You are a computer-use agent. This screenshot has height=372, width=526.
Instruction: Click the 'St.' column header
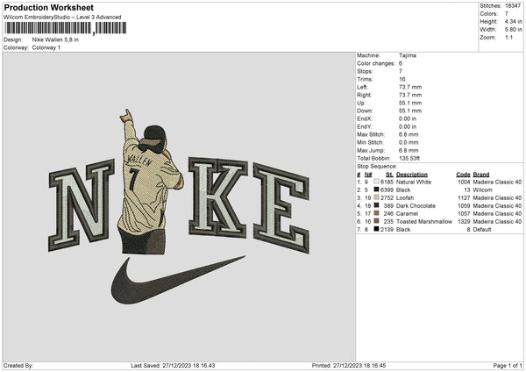[389, 175]
